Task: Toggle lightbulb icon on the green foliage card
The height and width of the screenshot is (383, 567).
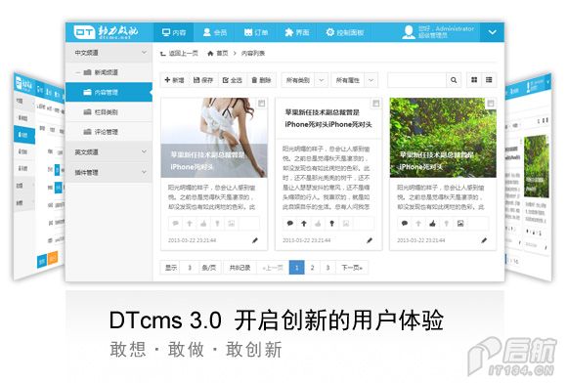Action: point(446,224)
